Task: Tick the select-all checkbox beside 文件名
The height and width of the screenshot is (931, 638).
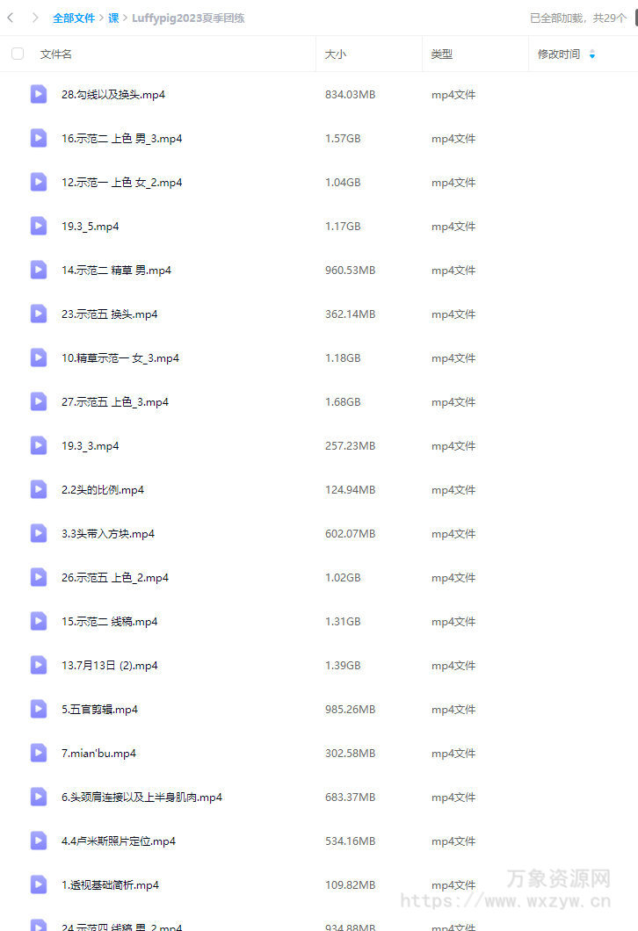Action: (18, 54)
